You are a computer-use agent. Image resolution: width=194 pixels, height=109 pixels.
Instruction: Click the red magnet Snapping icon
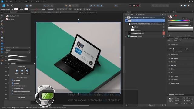(x=137, y=5)
